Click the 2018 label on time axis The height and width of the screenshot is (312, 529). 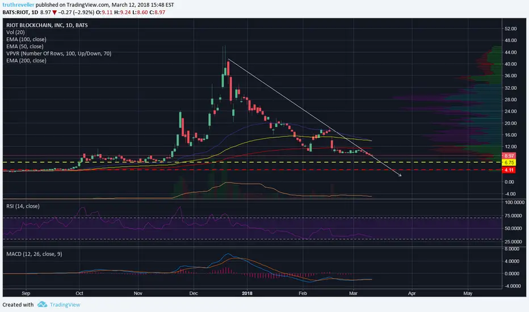pos(247,293)
